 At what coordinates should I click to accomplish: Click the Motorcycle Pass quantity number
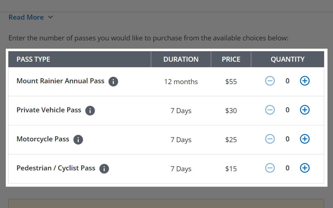pos(287,139)
